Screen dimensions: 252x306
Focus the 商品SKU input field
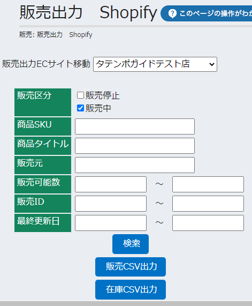pyautogui.click(x=135, y=126)
